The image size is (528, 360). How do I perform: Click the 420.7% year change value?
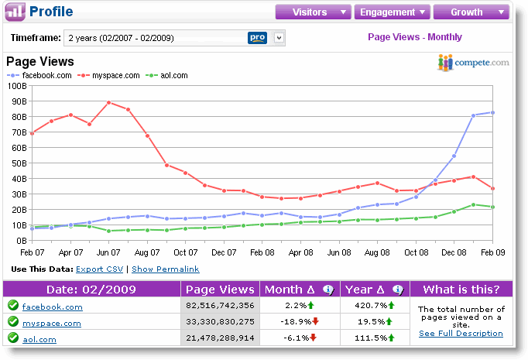tap(371, 306)
